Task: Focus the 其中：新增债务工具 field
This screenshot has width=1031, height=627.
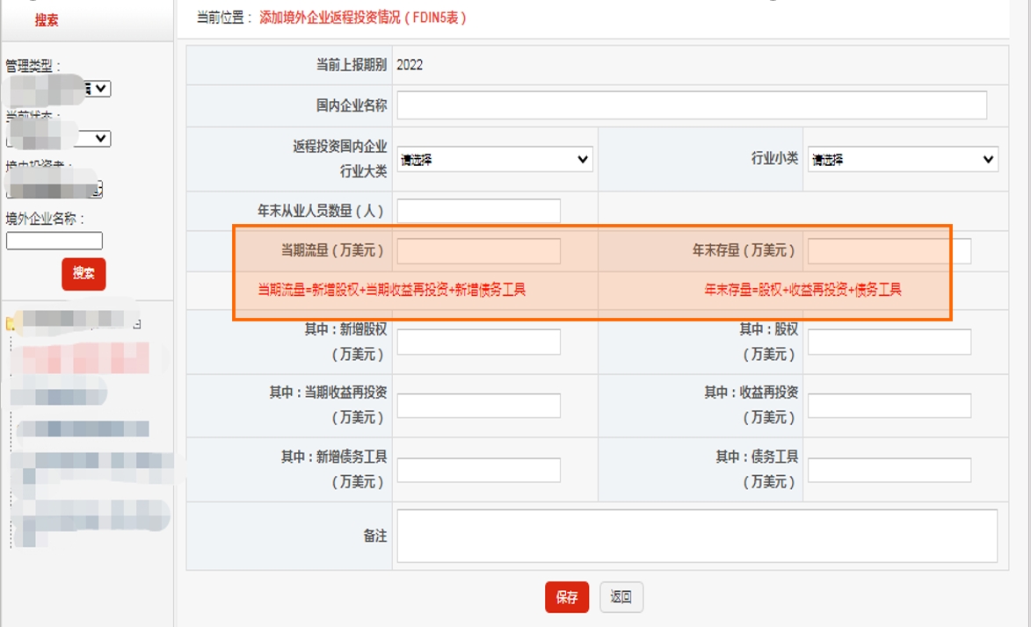Action: (x=479, y=470)
